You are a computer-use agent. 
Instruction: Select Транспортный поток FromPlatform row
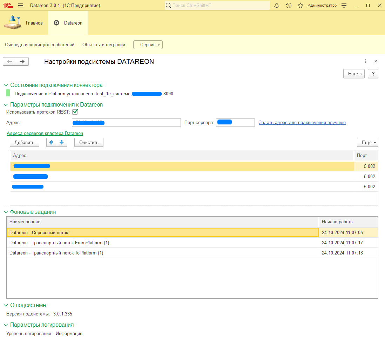(x=162, y=243)
